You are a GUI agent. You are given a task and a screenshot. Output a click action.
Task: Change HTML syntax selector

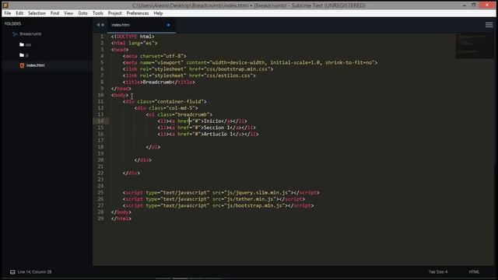tap(474, 272)
